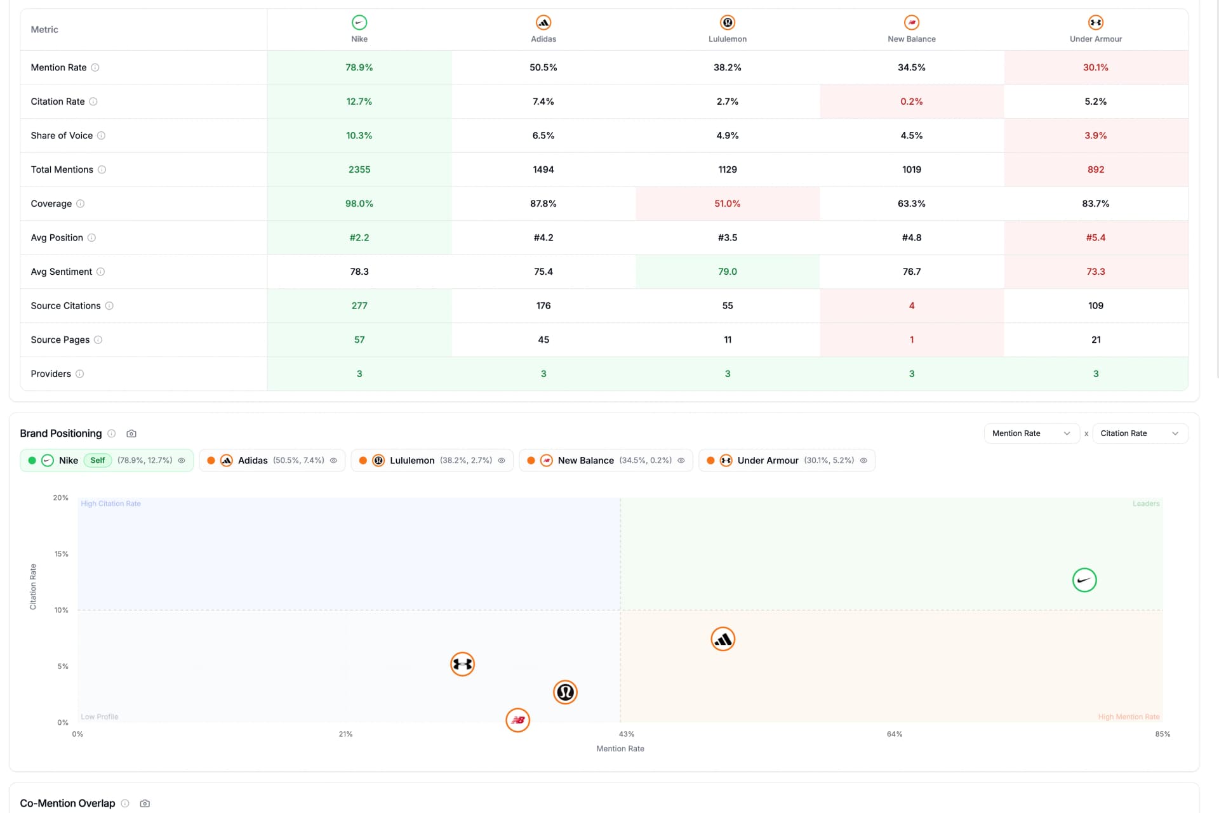The height and width of the screenshot is (813, 1219).
Task: Click the Nike Self legend chip
Action: (107, 461)
